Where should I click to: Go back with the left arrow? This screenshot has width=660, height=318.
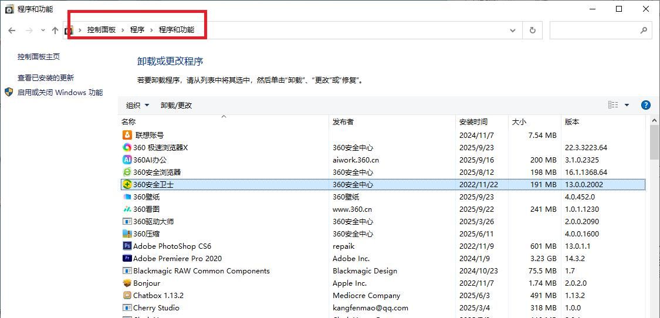12,31
